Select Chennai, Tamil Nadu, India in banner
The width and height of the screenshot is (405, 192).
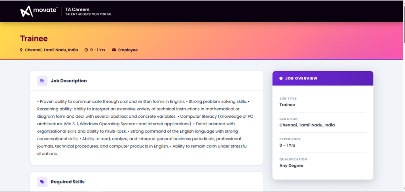(x=51, y=50)
